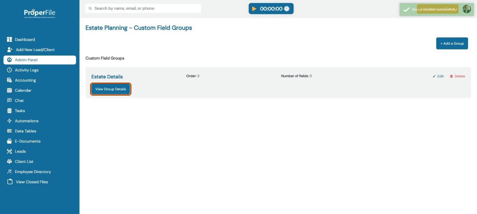Go to Tasks
This screenshot has height=214, width=477.
coord(40,110)
